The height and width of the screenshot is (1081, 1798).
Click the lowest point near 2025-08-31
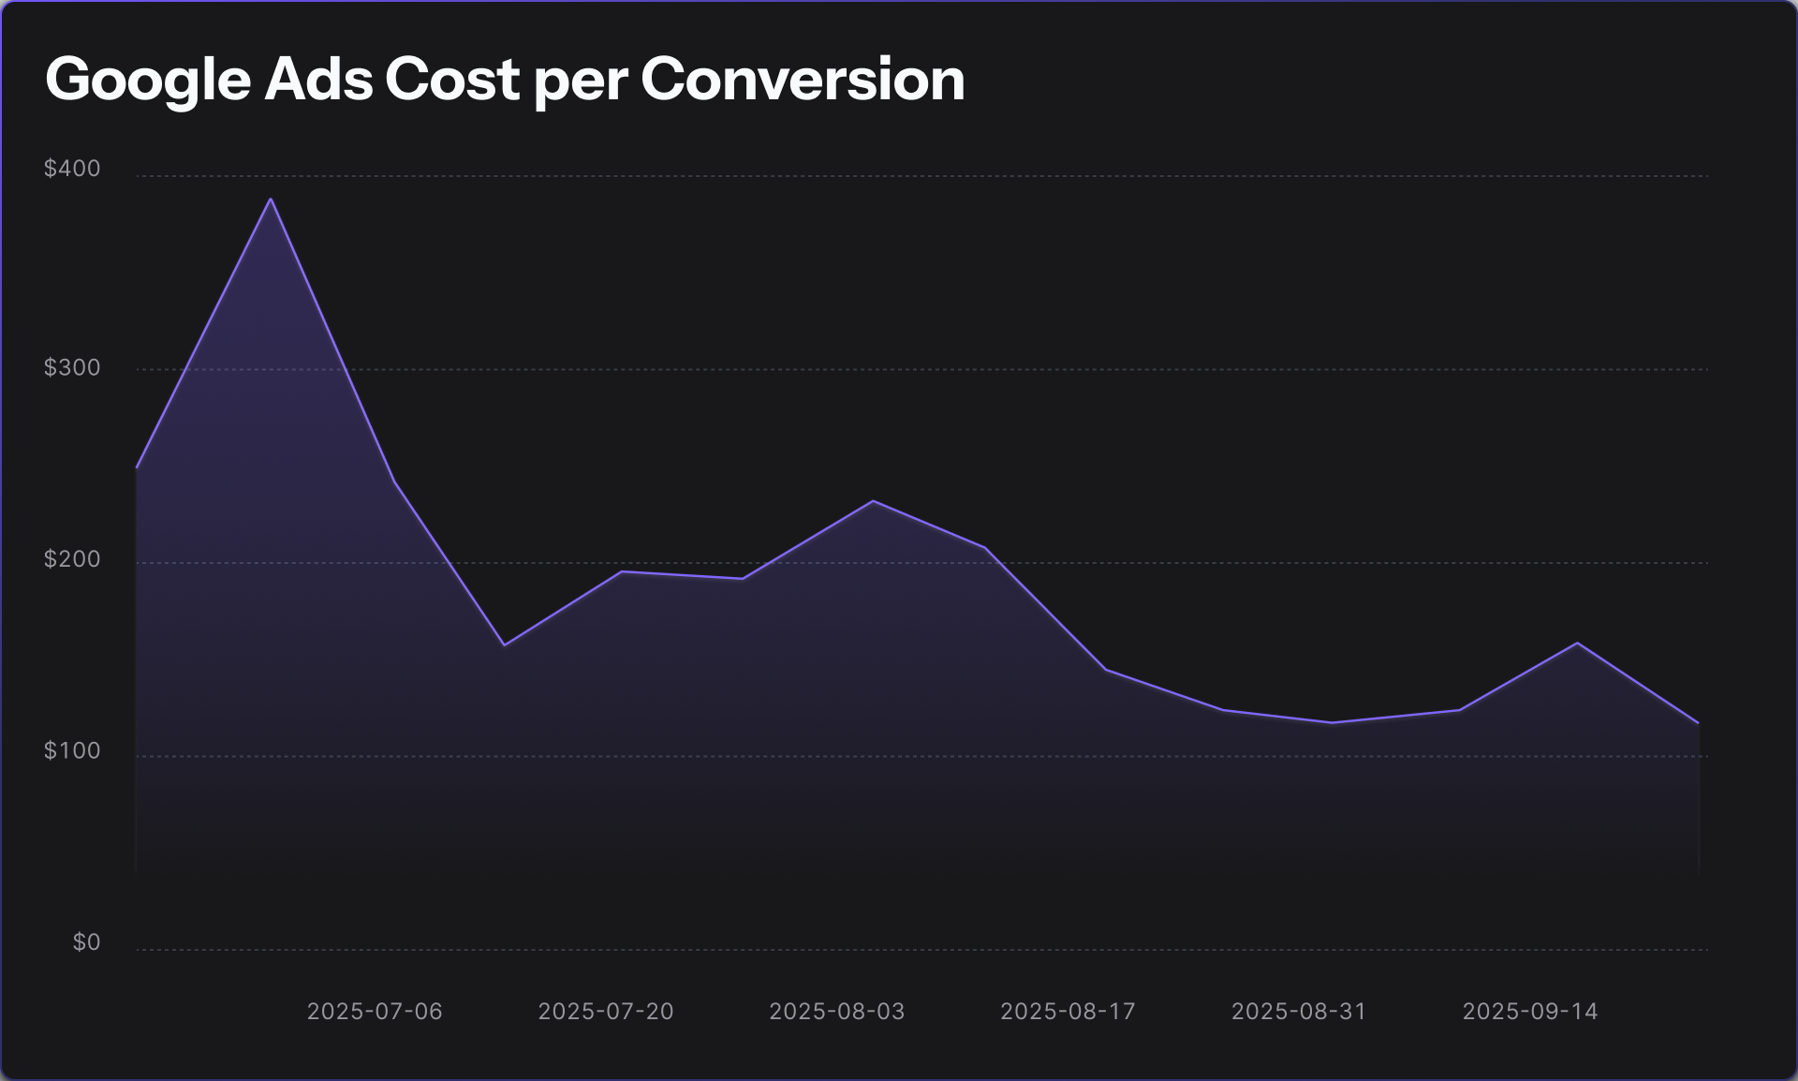click(x=1333, y=722)
